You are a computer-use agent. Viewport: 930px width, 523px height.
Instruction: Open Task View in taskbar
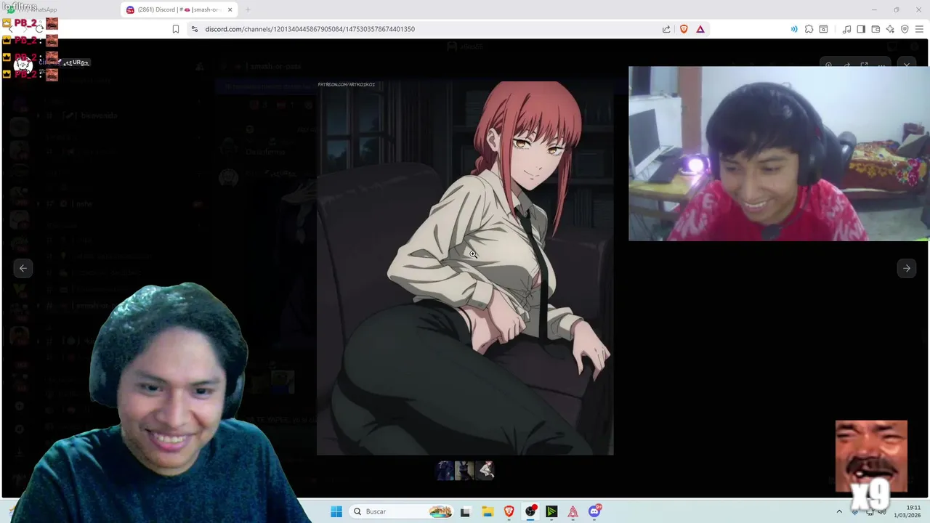coord(465,511)
